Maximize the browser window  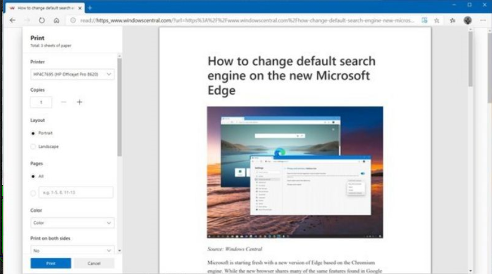click(469, 5)
